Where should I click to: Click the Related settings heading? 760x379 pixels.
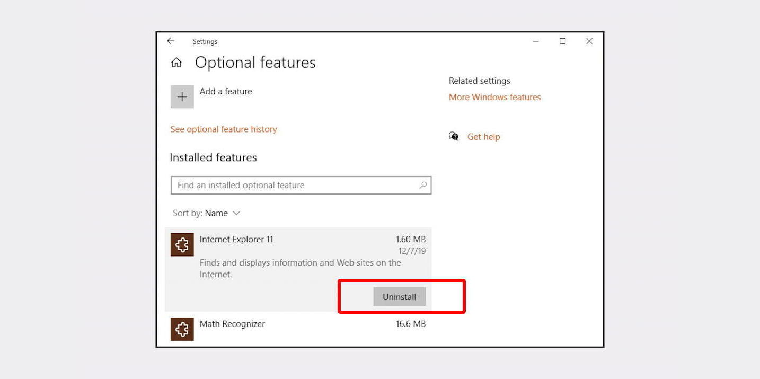coord(479,81)
